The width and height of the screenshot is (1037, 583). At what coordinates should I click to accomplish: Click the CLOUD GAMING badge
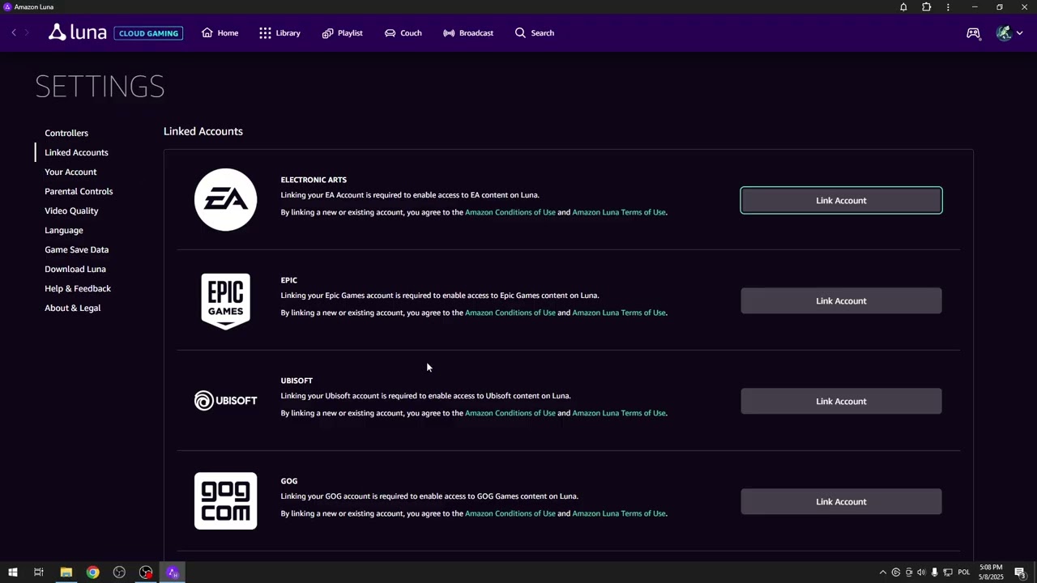coord(148,33)
